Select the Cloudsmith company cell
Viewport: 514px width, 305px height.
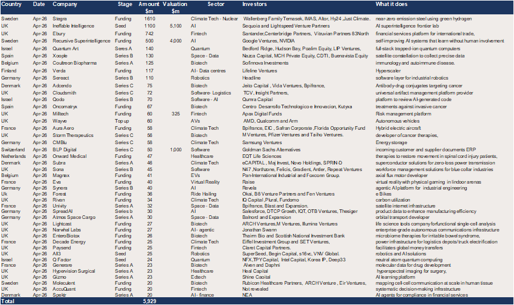[65, 93]
